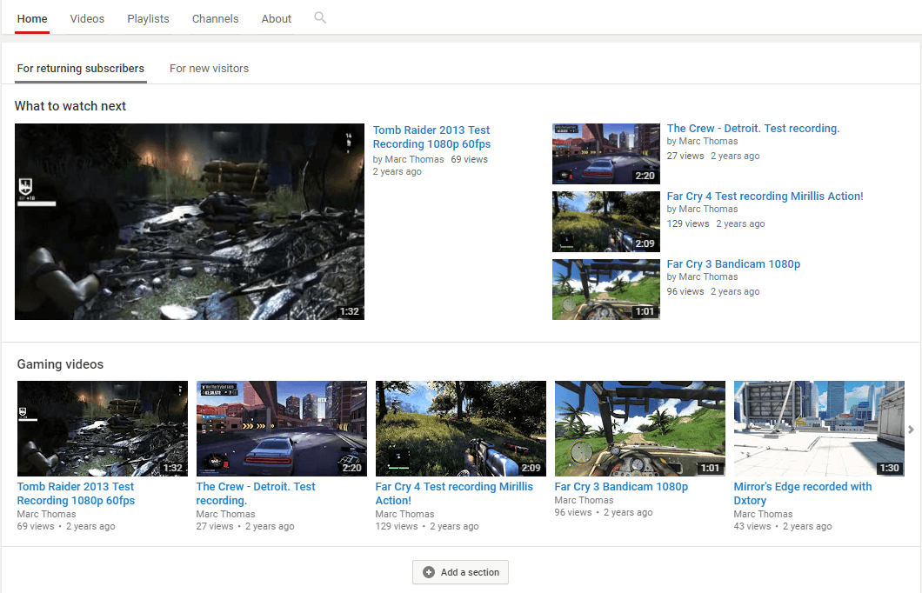The image size is (922, 593).
Task: Open Far Cry 4 thumbnail in What to watch next
Action: point(605,222)
